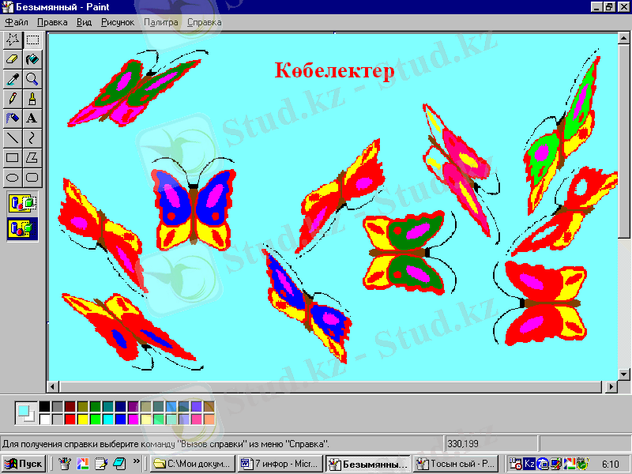Open the Рисунок menu
The image size is (632, 474).
(x=118, y=22)
